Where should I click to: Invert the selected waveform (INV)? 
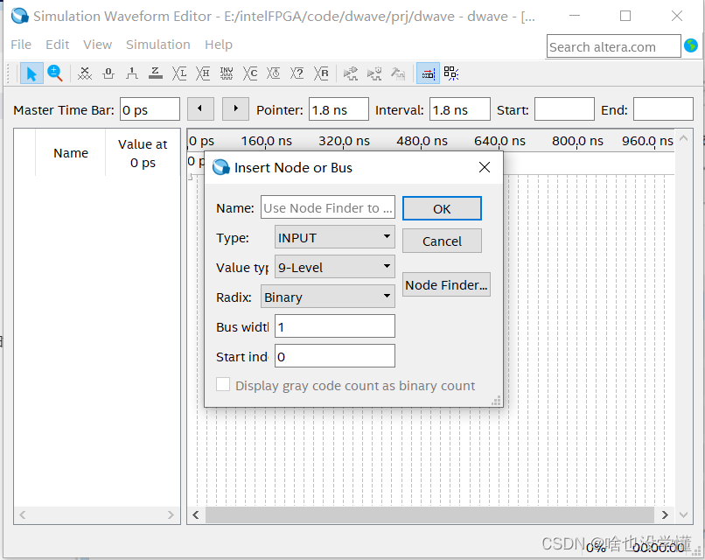pos(227,73)
